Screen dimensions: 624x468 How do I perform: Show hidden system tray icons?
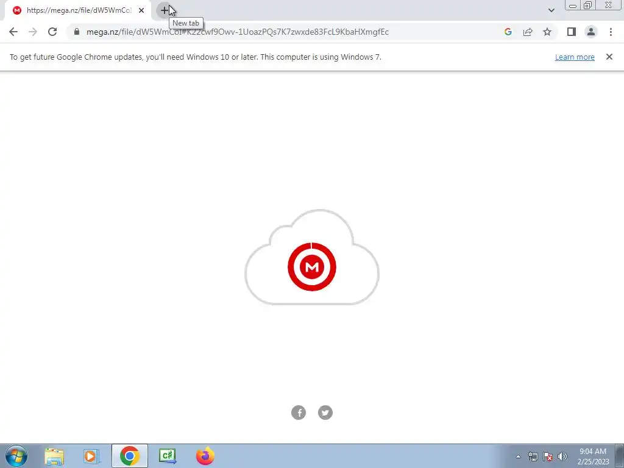pos(518,456)
